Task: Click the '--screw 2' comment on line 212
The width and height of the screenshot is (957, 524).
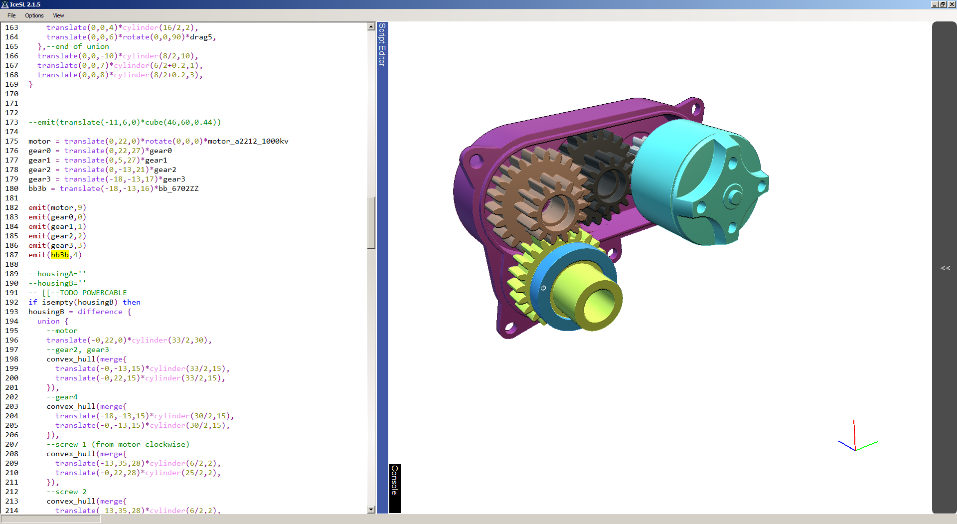Action: (67, 492)
